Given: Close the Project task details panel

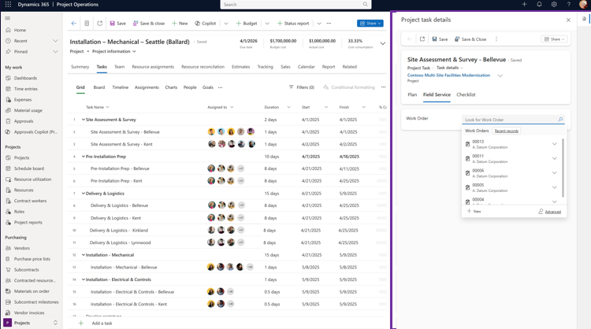Looking at the screenshot, I should click(x=568, y=20).
